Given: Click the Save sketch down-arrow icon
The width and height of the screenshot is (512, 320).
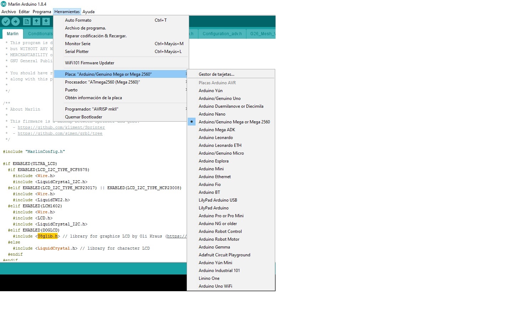Looking at the screenshot, I should tap(46, 22).
